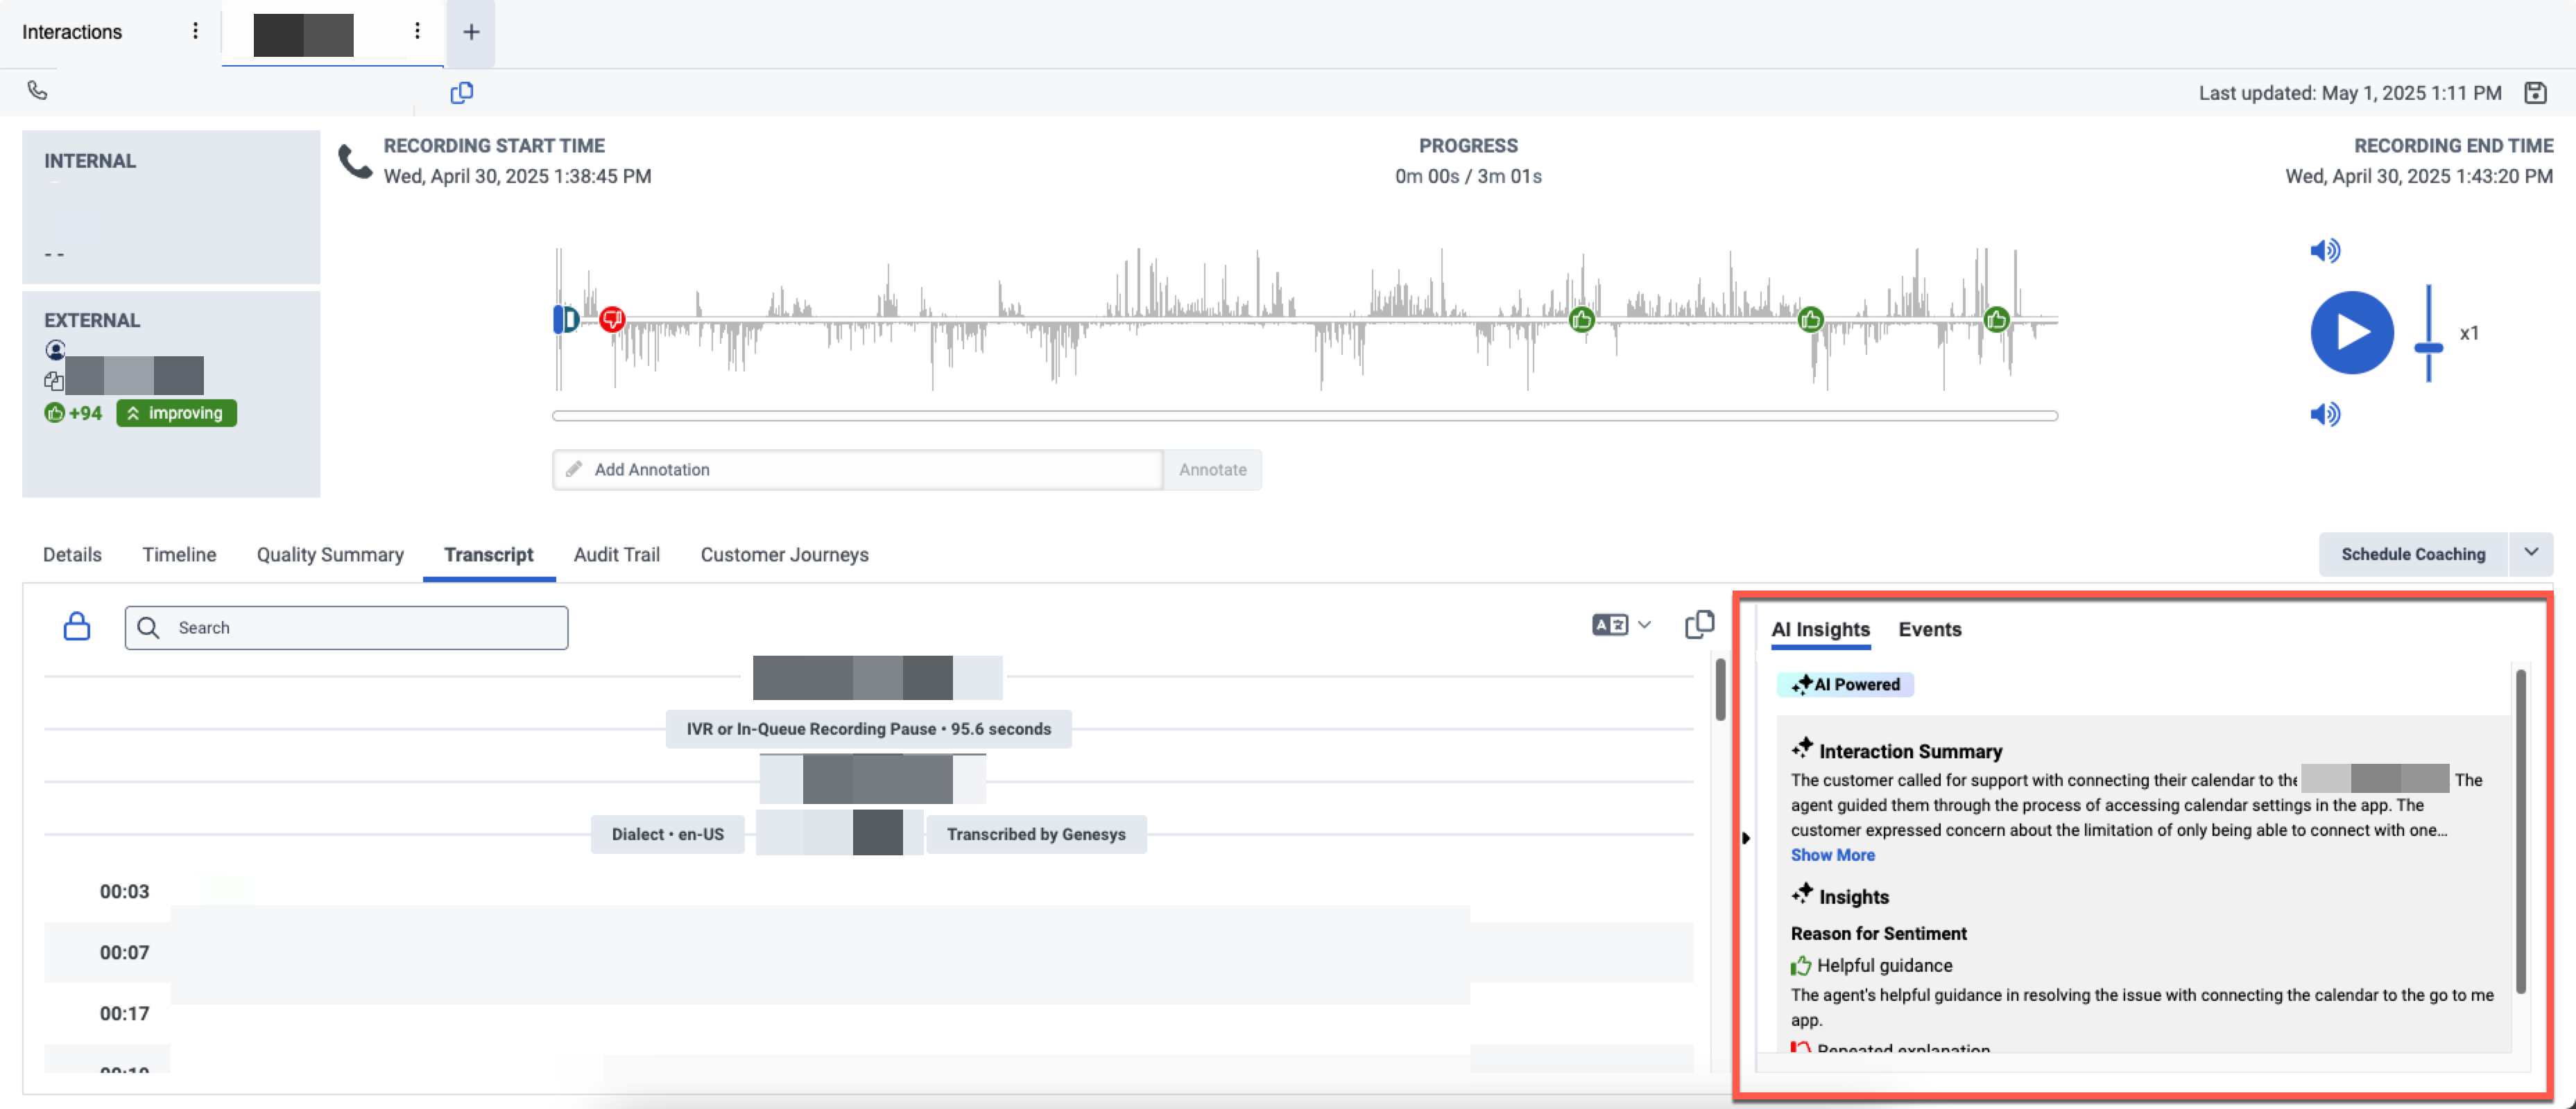Image resolution: width=2576 pixels, height=1109 pixels.
Task: Mute the upper audio channel speaker
Action: point(2324,251)
